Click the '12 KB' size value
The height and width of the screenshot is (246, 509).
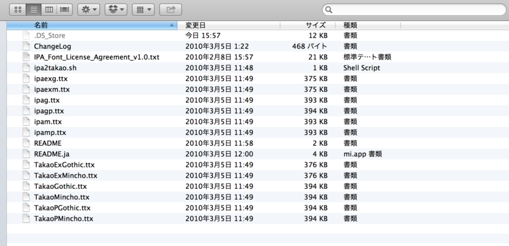pyautogui.click(x=318, y=36)
